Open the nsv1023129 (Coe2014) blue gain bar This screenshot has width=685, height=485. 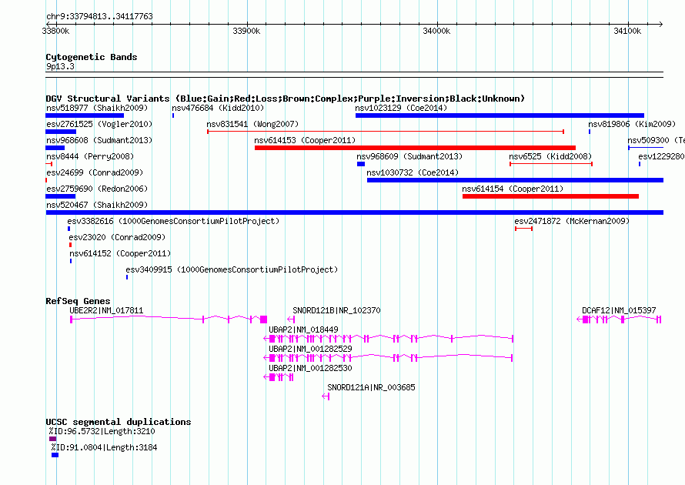(500, 115)
